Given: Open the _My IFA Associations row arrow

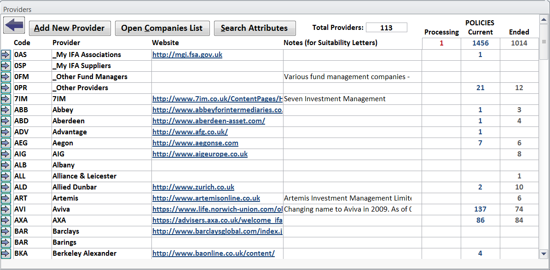Looking at the screenshot, I should point(6,55).
